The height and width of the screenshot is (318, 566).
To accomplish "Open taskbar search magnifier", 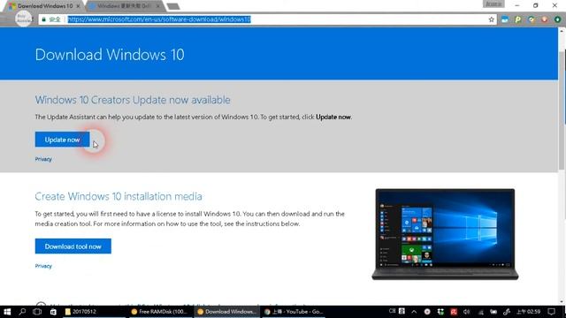I will [x=22, y=312].
